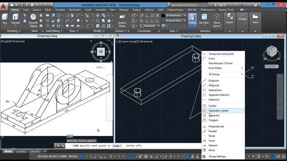Expand the Draw panel dropdown
The image size is (287, 161).
click(74, 31)
